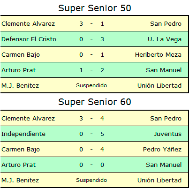
Task: Select Arturo Prat in Super Senior 60
Action: click(x=19, y=165)
